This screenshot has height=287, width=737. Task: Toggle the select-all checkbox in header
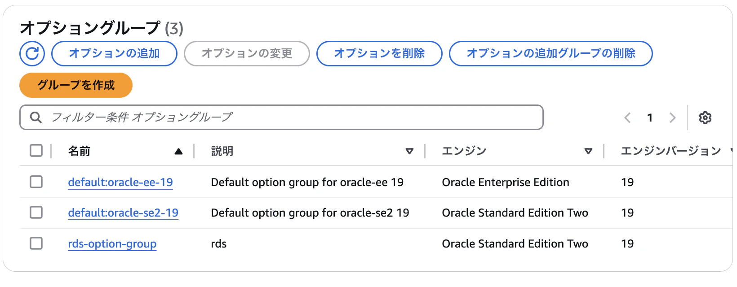(36, 151)
